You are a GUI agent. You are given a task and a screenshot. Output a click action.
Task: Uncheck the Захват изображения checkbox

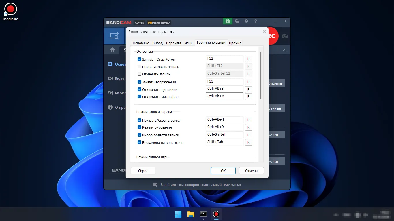[x=139, y=82]
